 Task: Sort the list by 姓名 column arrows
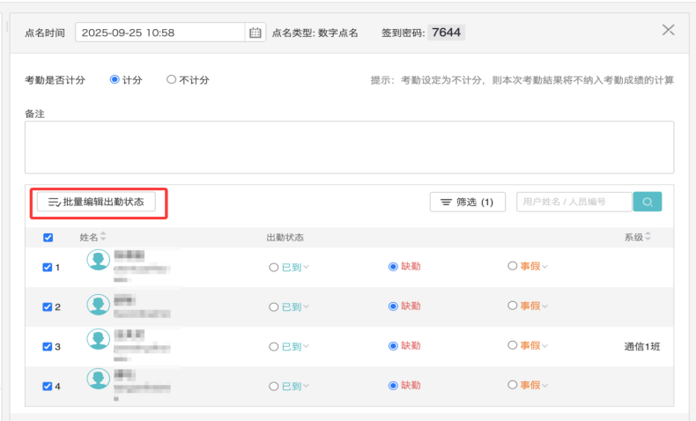pos(103,237)
